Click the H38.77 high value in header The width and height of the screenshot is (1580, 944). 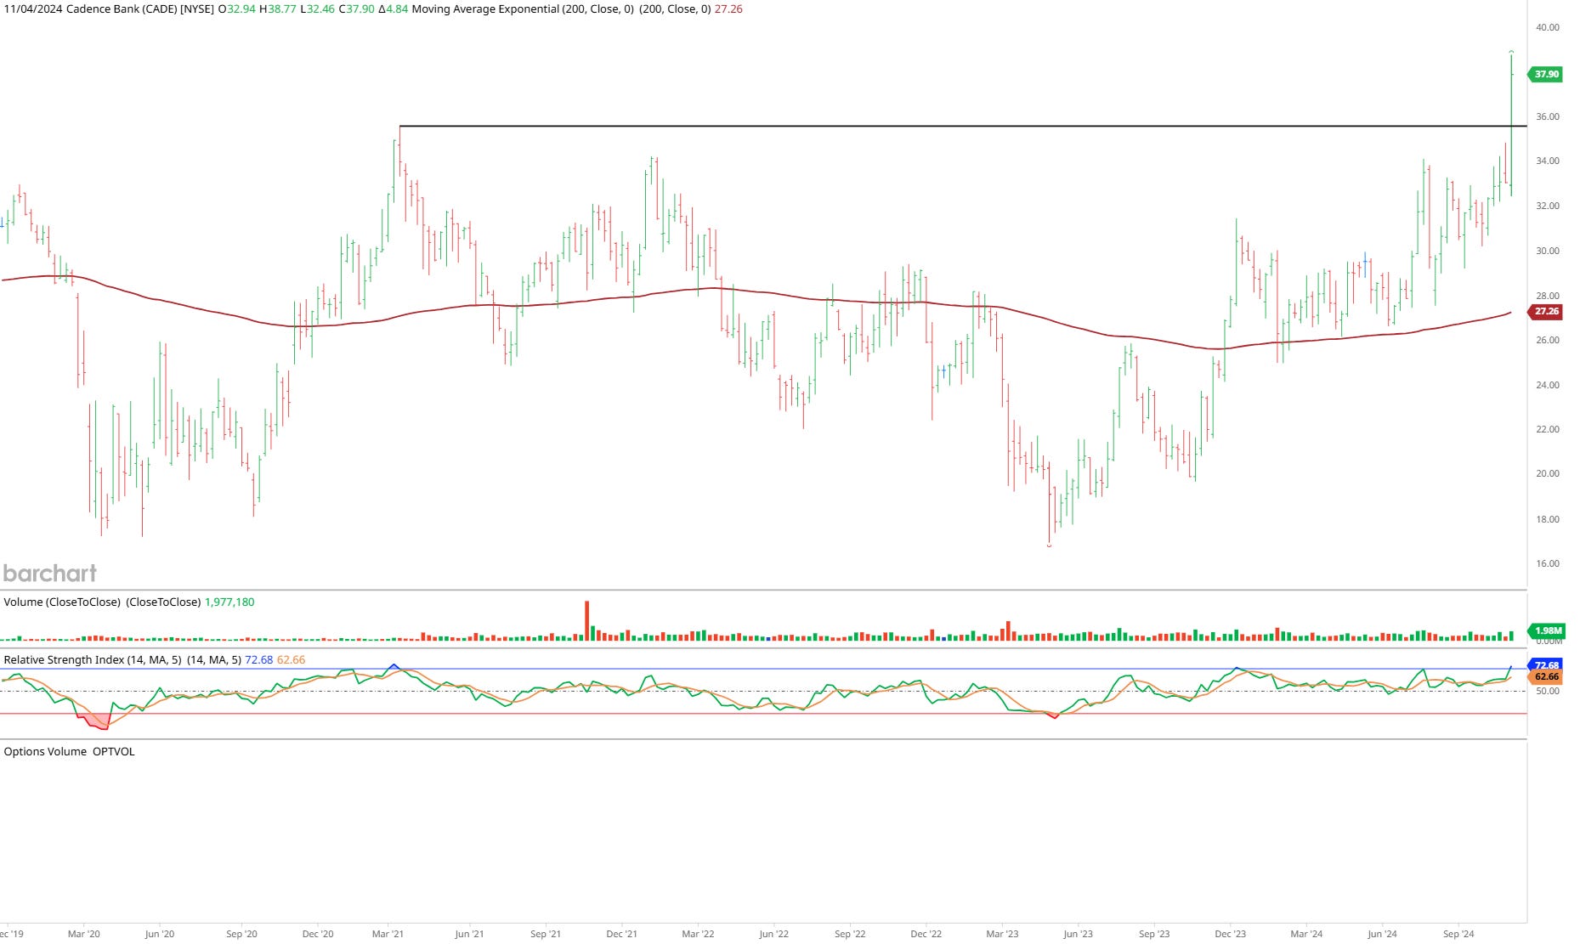pos(278,9)
